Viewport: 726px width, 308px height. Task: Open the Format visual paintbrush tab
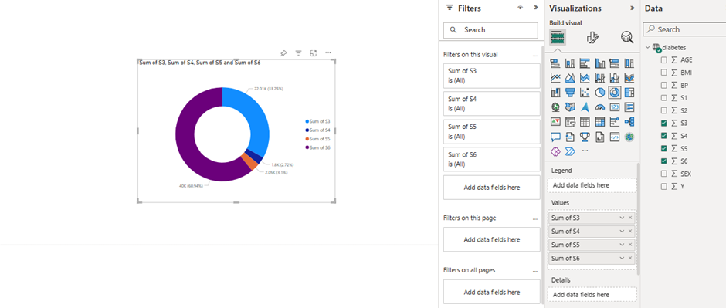click(x=592, y=38)
